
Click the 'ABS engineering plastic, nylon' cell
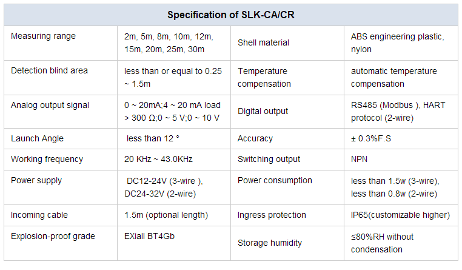click(401, 43)
